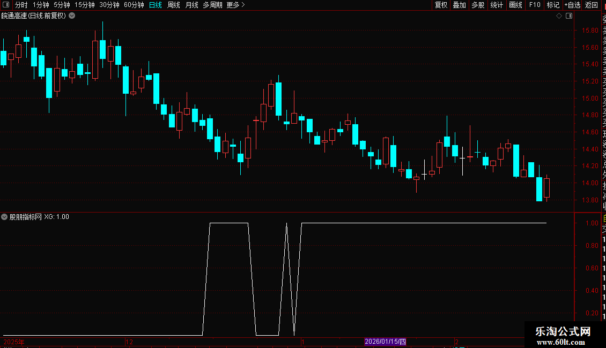Screen dimensions: 606x348
Task: Select the 日线 daily chart tab
Action: 156,5
